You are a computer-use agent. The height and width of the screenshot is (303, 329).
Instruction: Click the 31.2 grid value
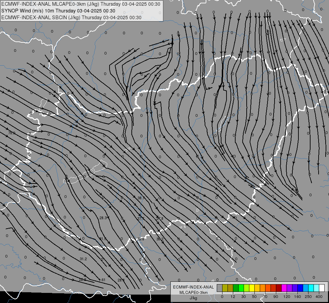click(x=83, y=259)
